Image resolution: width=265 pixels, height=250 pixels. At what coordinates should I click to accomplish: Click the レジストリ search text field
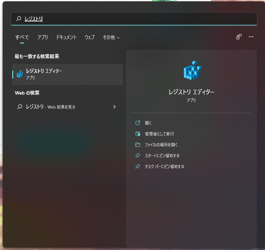[134, 19]
